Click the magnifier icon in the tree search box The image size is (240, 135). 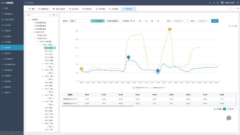pyautogui.click(x=50, y=15)
